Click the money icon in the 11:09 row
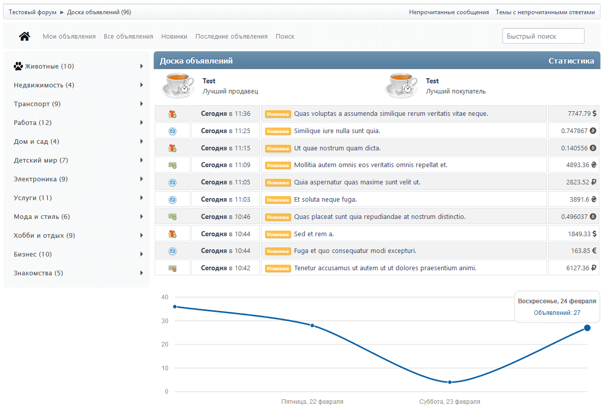 172,165
